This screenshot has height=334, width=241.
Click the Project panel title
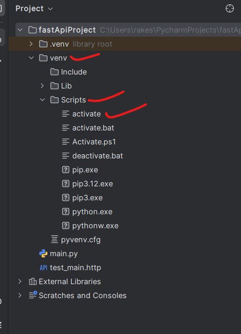click(29, 8)
